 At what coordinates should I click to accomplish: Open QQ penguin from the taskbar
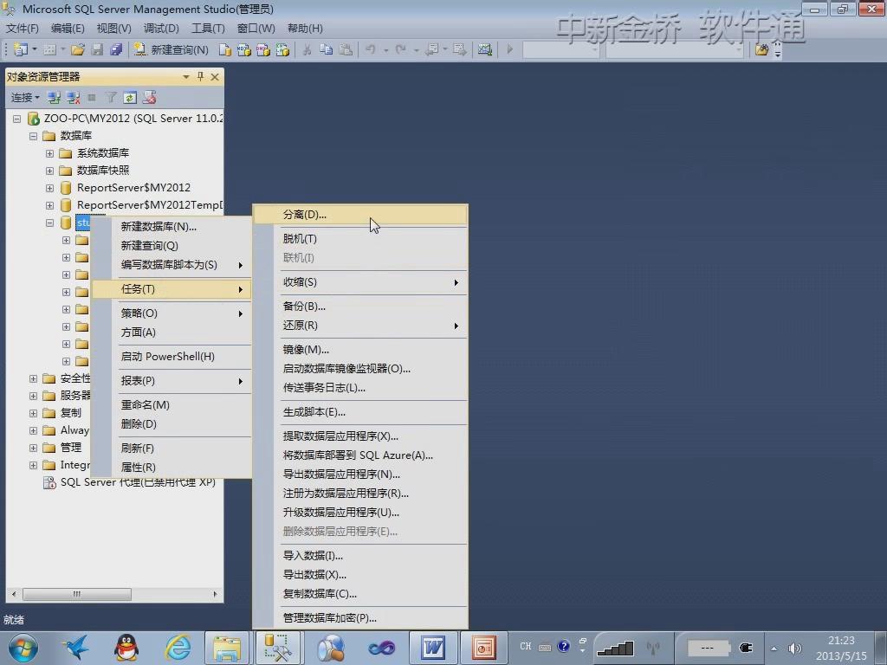[x=126, y=648]
